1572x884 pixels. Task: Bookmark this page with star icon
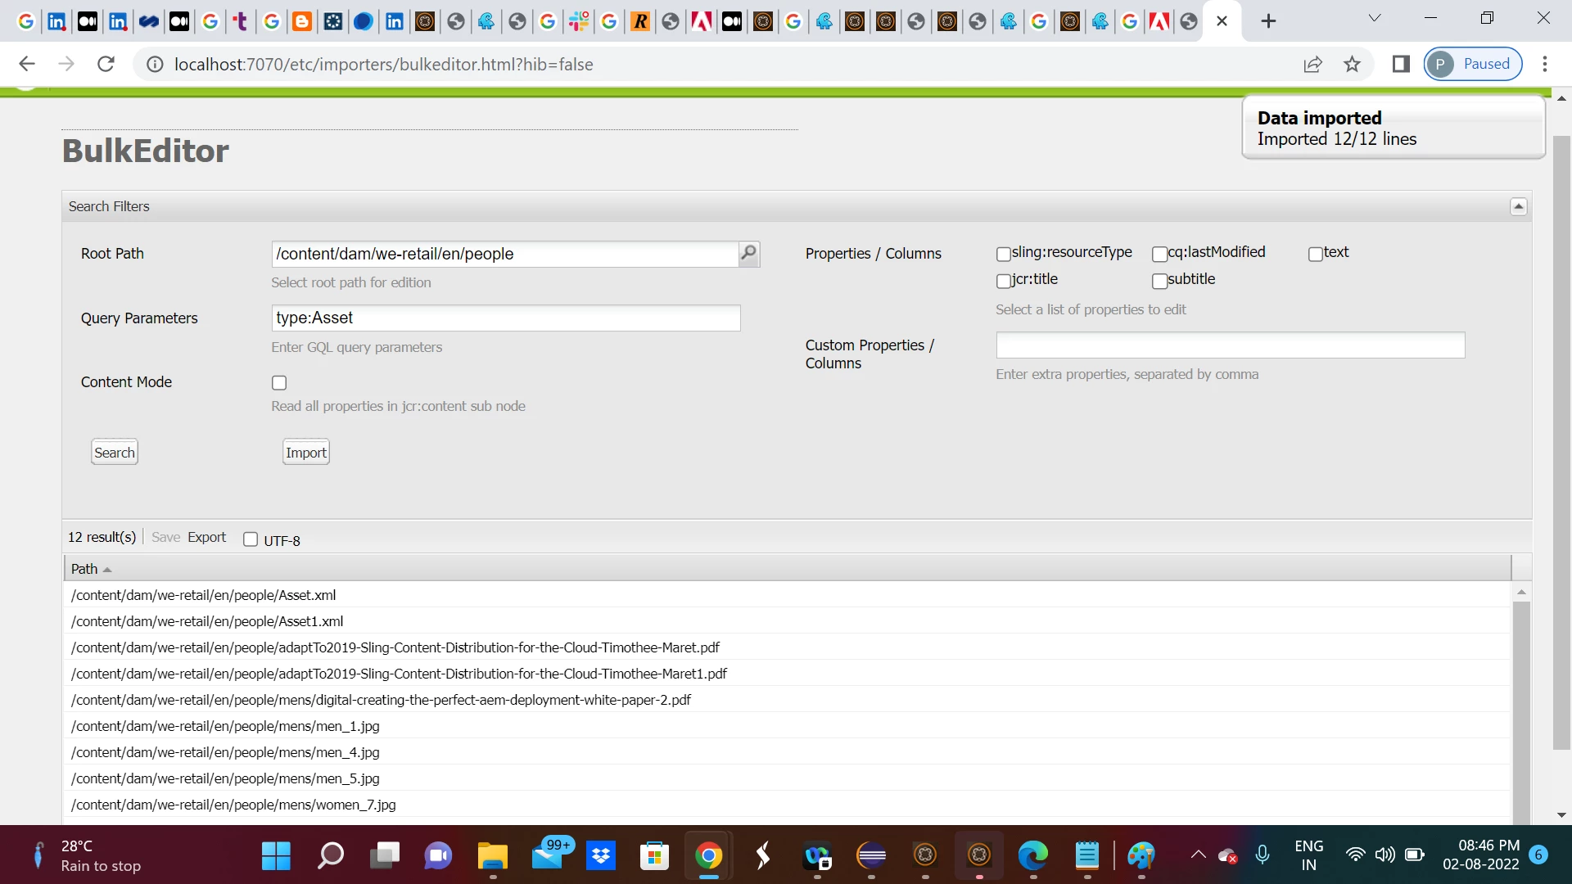click(1352, 64)
